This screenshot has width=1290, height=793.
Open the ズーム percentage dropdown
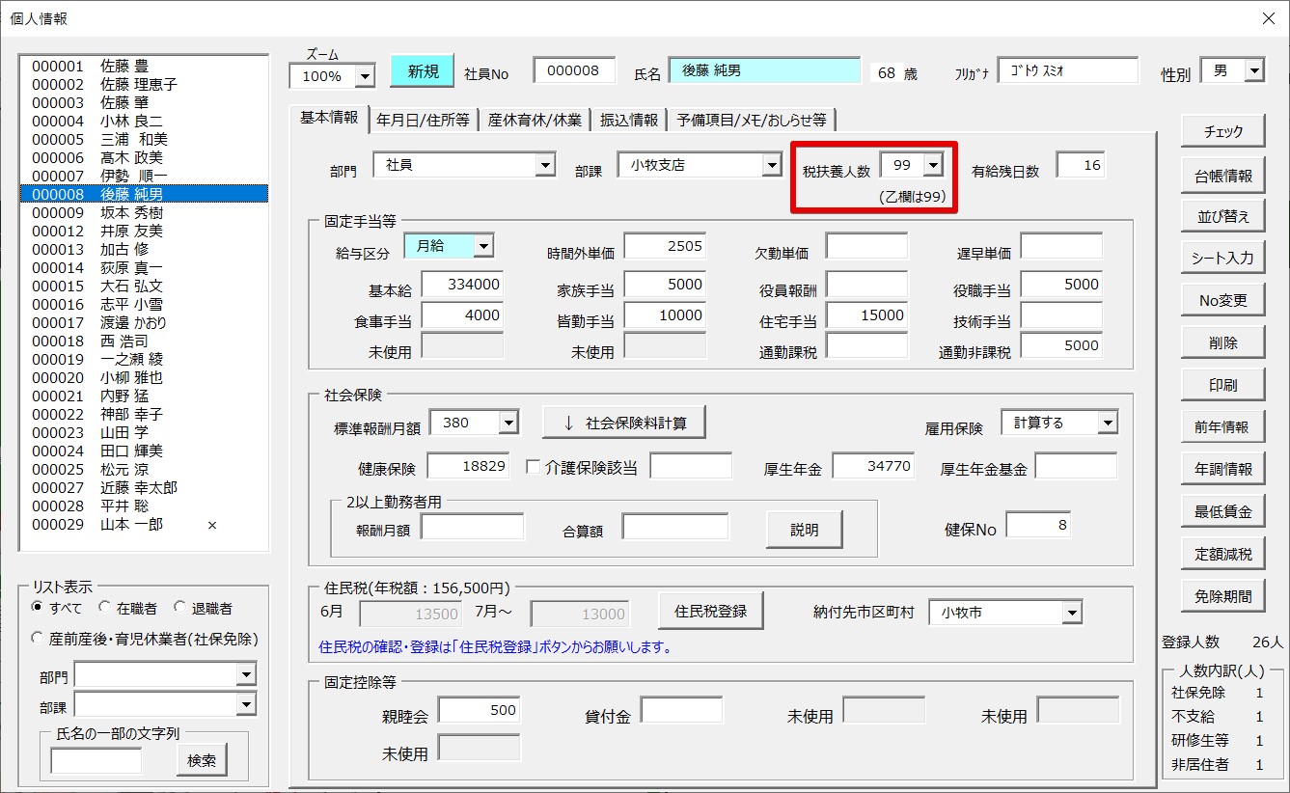tap(365, 75)
